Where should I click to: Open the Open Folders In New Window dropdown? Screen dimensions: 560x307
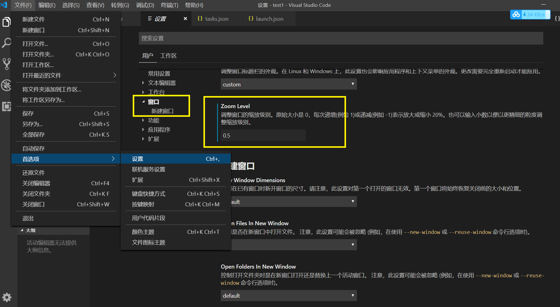pyautogui.click(x=289, y=296)
